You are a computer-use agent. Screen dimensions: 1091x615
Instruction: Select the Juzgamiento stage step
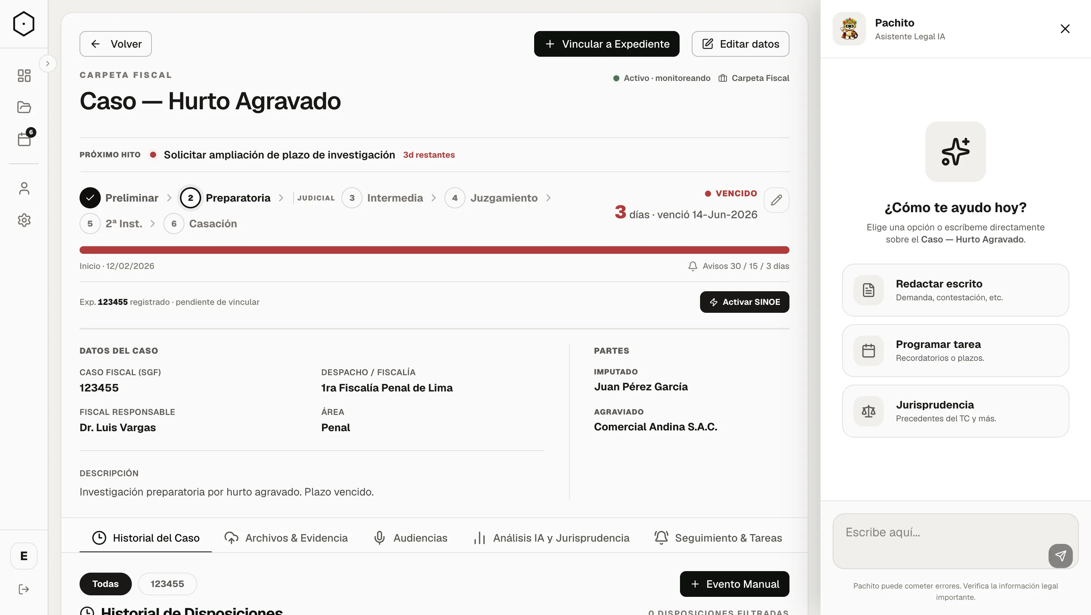491,198
